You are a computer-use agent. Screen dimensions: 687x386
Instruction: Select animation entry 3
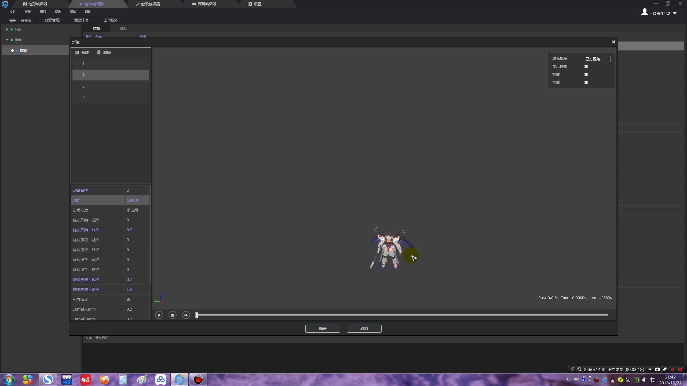[x=111, y=86]
